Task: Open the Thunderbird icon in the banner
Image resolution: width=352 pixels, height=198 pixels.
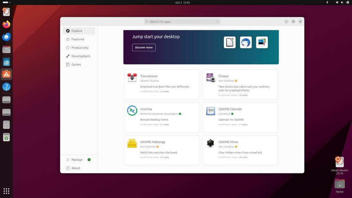Action: [246, 42]
